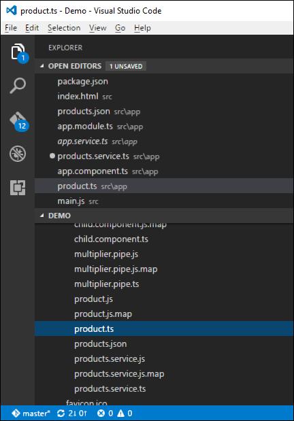Open Source Control view with 12 changes
This screenshot has height=421, width=294.
(18, 121)
